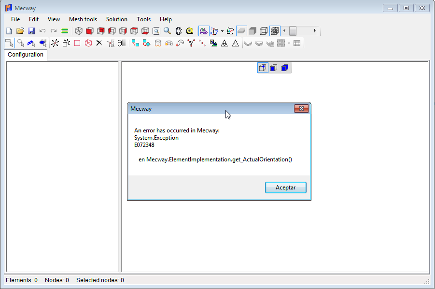This screenshot has width=435, height=289.
Task: Click the New node starburst icon
Action: (55, 43)
